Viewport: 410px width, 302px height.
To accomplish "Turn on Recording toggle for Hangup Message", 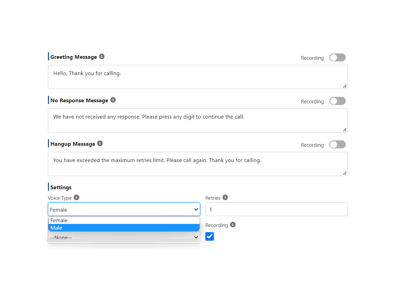I will click(x=337, y=144).
